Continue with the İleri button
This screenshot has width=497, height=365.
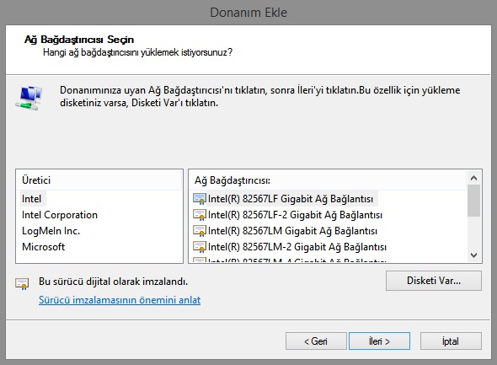click(379, 341)
